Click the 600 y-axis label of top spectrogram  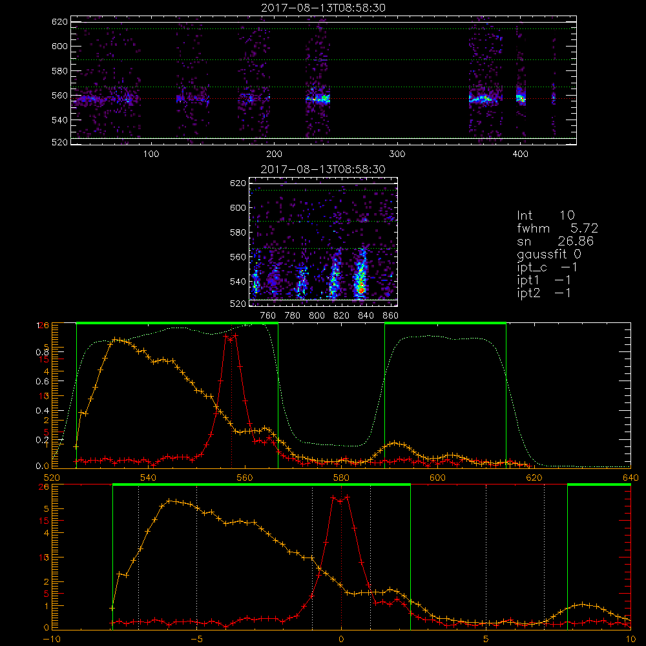click(59, 46)
